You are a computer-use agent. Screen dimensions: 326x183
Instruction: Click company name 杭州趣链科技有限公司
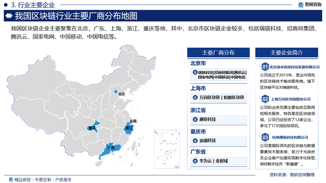(x=290, y=137)
